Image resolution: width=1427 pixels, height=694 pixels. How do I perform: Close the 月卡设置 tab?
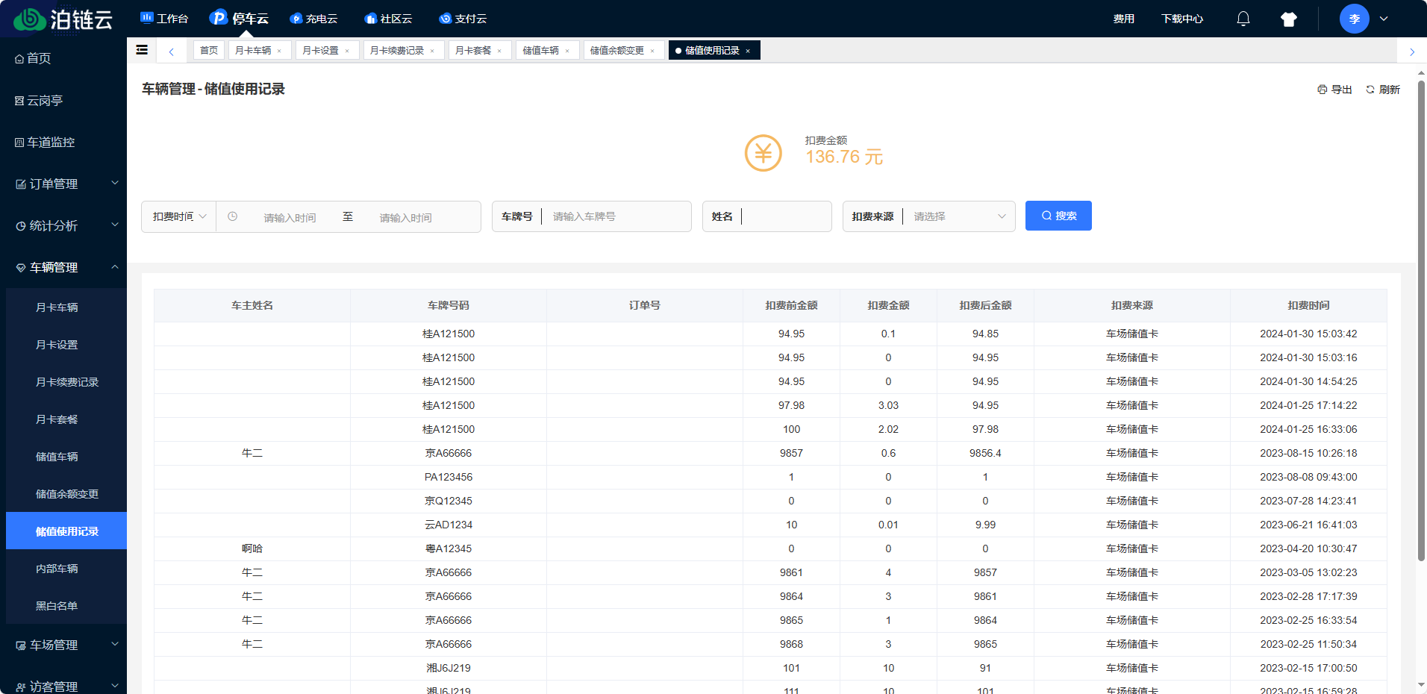(347, 51)
